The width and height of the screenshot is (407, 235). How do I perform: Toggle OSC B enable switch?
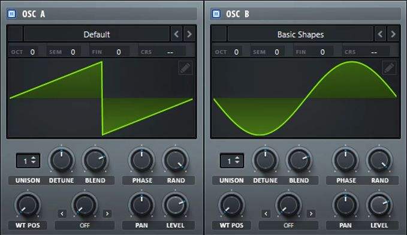coord(216,14)
